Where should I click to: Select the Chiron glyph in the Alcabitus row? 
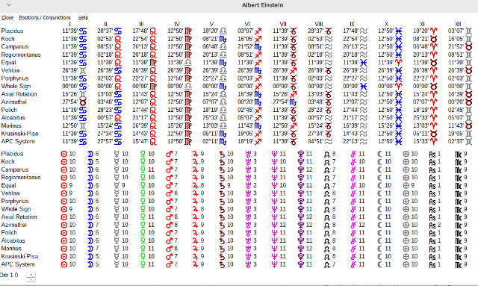point(353,241)
